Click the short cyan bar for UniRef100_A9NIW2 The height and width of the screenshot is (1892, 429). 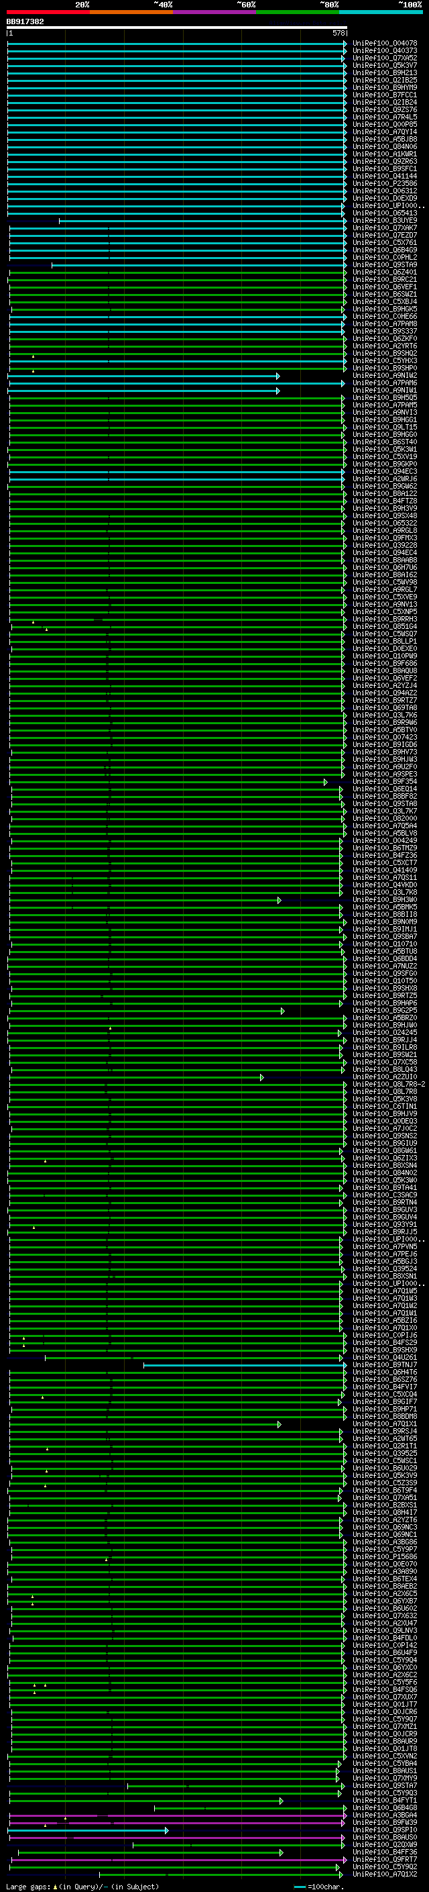pos(143,376)
